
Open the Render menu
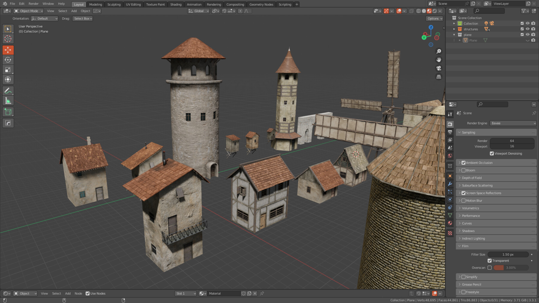(33, 4)
